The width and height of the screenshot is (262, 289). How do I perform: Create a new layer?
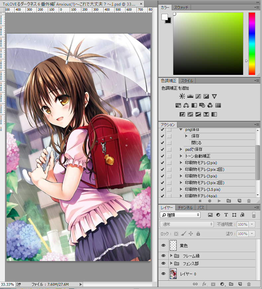[240, 284]
